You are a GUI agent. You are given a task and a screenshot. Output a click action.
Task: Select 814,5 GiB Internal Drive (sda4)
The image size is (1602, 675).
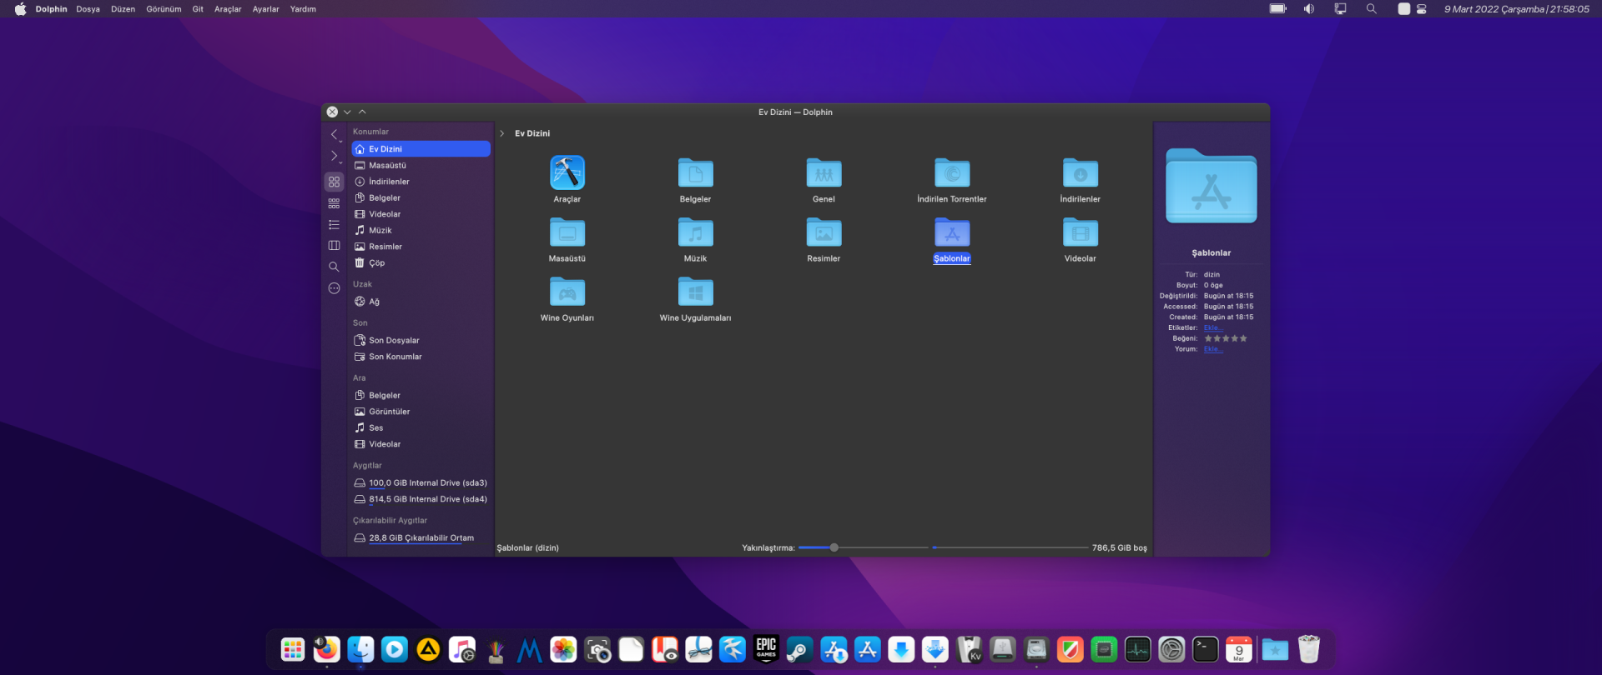pyautogui.click(x=427, y=500)
